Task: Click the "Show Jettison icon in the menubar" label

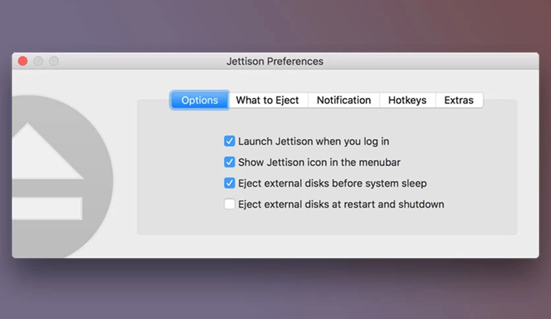Action: [x=319, y=162]
